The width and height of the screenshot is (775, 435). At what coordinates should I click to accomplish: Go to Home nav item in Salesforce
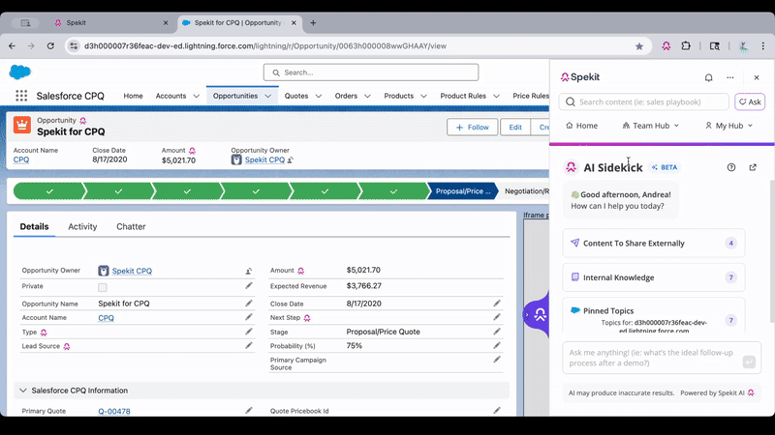(x=133, y=96)
